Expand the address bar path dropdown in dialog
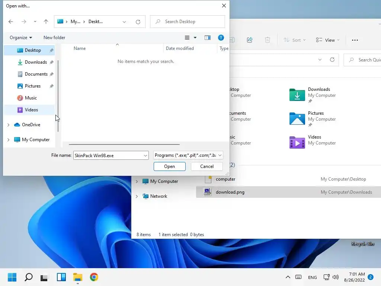381x286 pixels. [x=124, y=22]
